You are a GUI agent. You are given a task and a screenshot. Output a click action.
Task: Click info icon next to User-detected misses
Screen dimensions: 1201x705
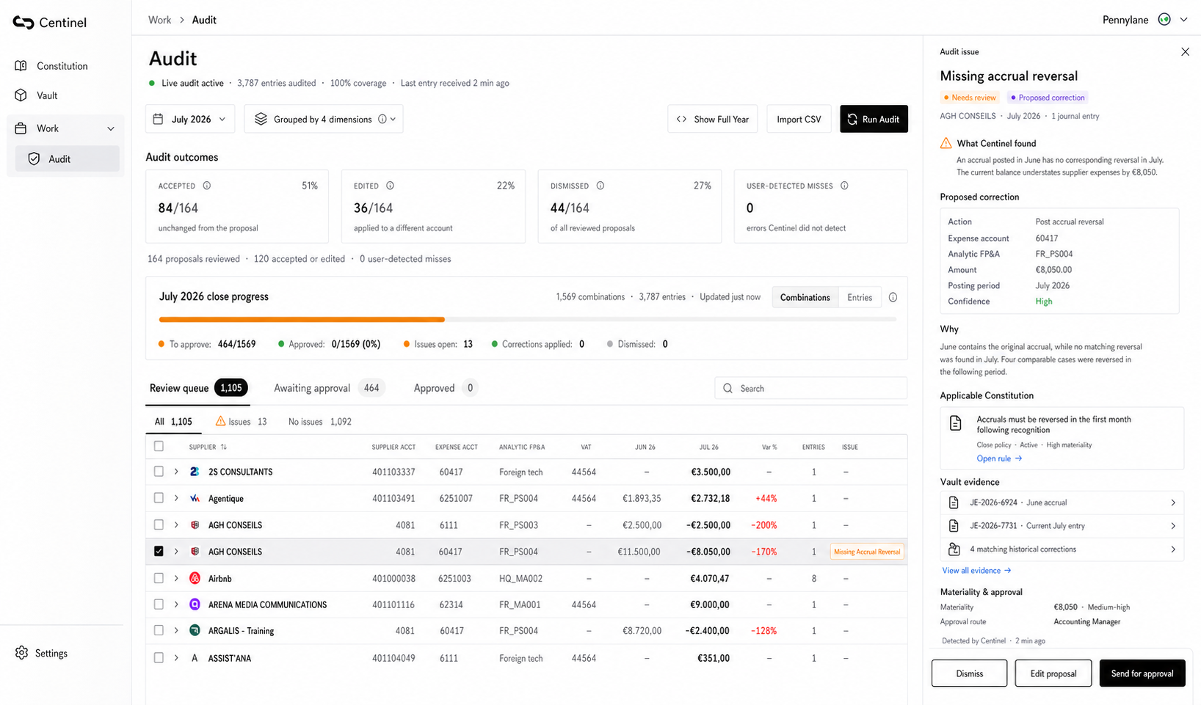pos(844,186)
